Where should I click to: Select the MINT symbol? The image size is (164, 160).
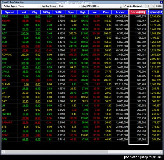pyautogui.click(x=5, y=88)
